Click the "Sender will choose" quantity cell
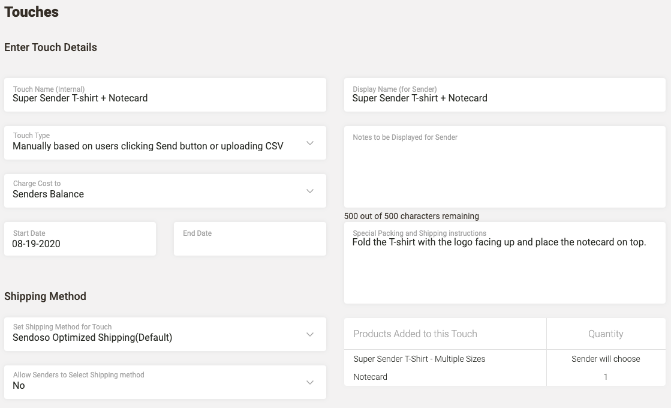This screenshot has width=671, height=408. (606, 359)
